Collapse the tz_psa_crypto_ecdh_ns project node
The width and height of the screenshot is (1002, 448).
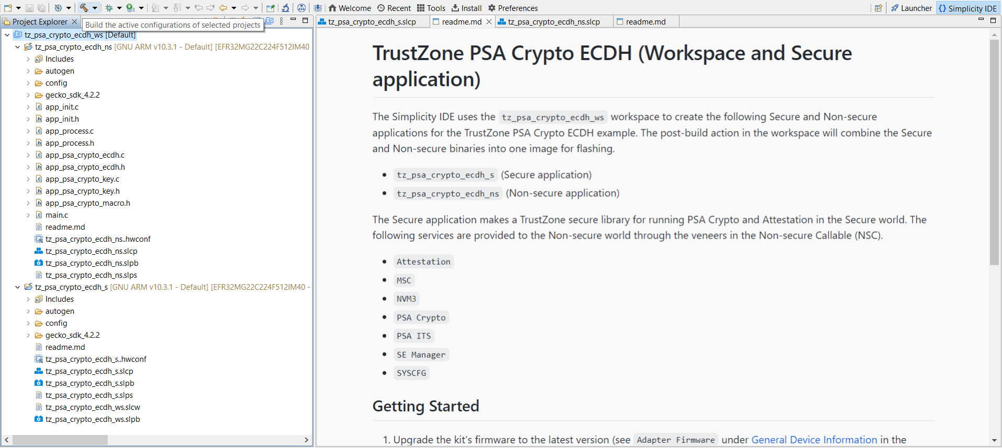tap(18, 47)
